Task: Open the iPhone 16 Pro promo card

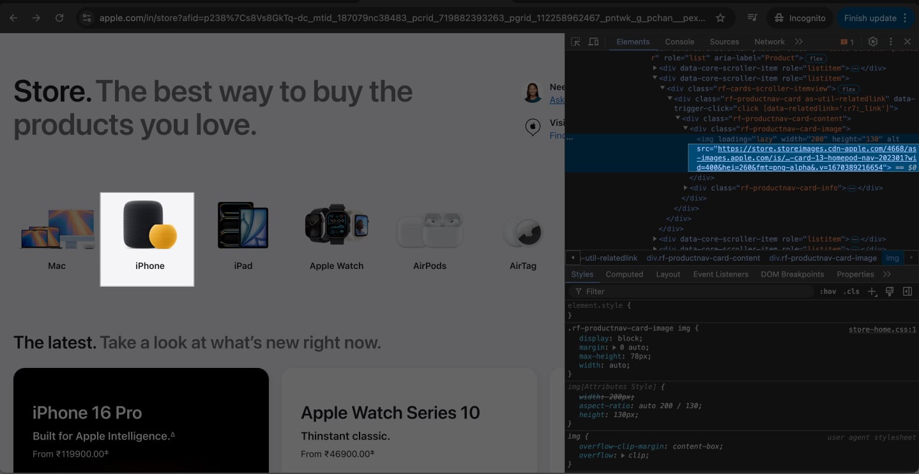Action: click(x=141, y=420)
